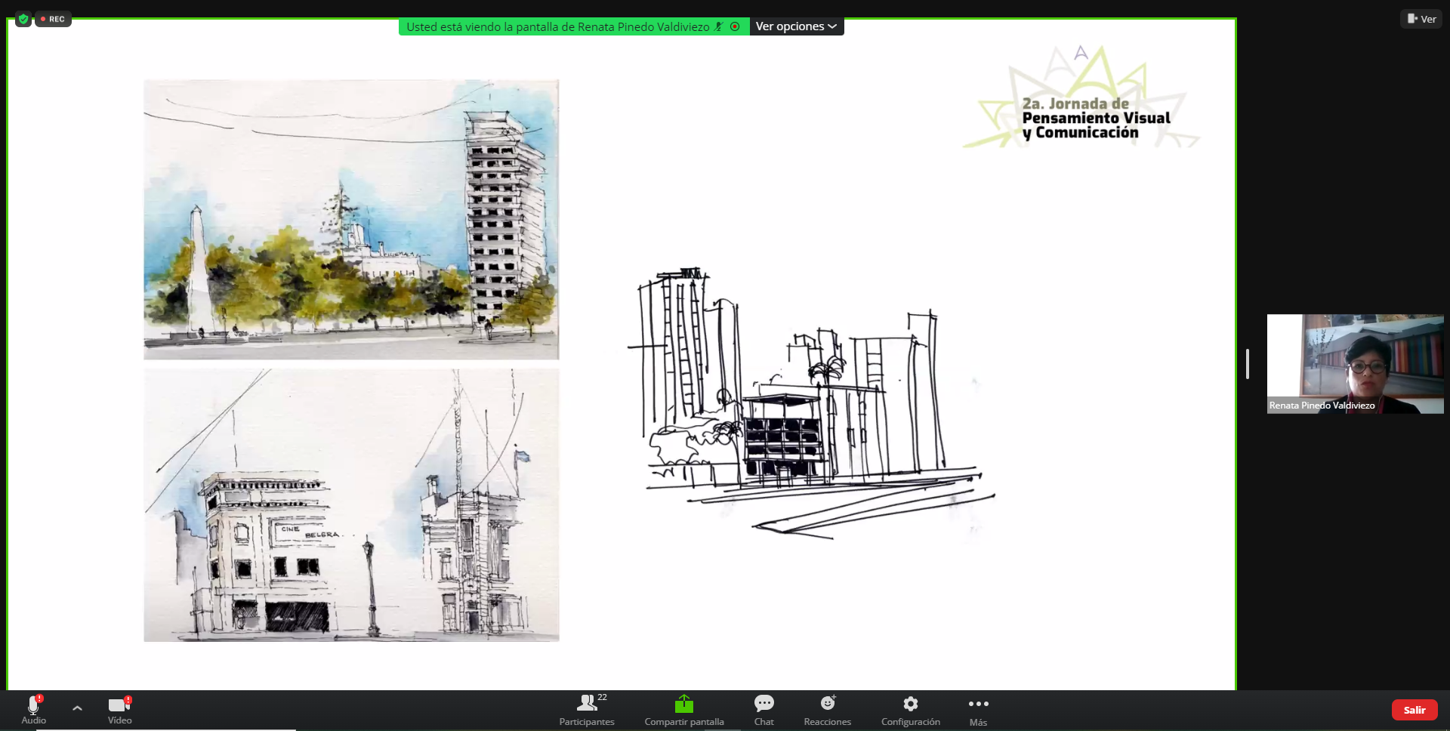Screen dimensions: 1450x731
Task: Start camera with the Video button
Action: 119,710
